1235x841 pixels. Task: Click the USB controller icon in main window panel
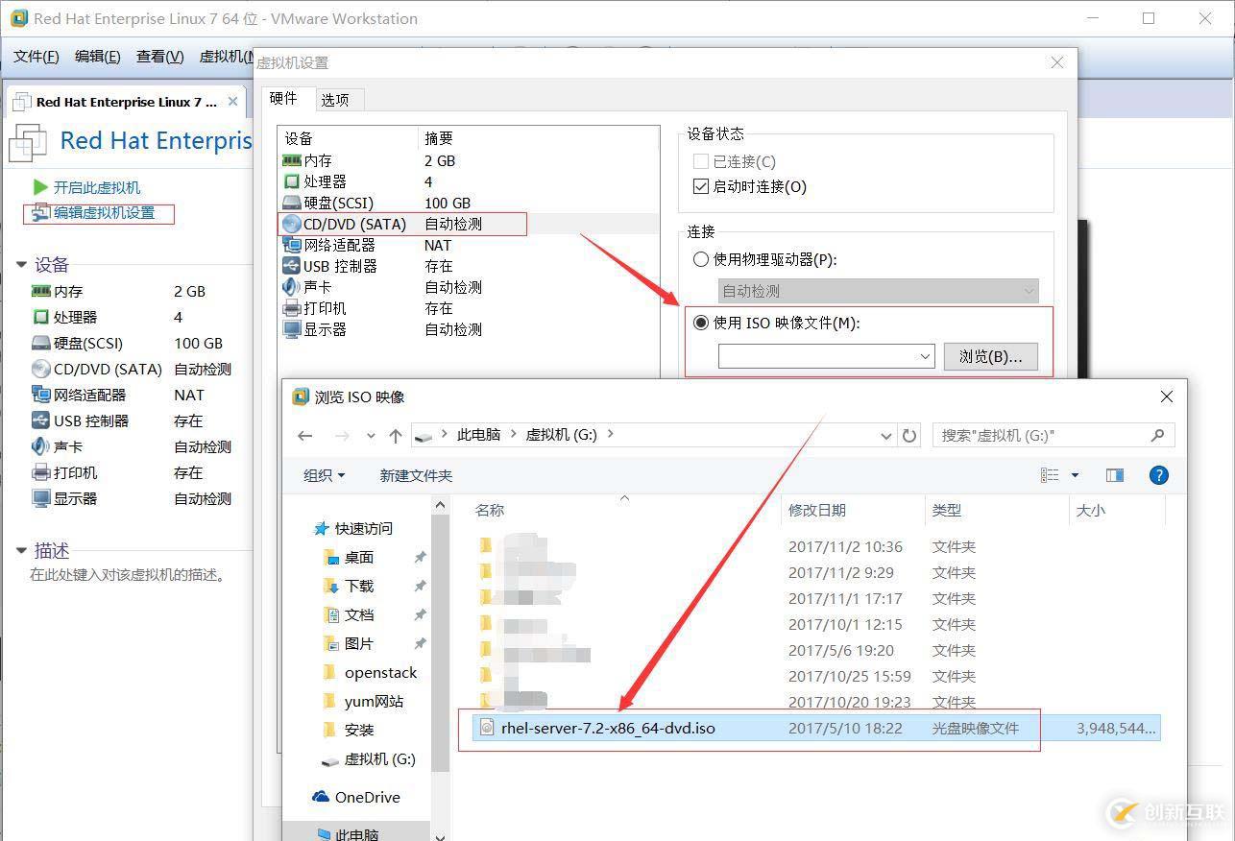pyautogui.click(x=40, y=420)
